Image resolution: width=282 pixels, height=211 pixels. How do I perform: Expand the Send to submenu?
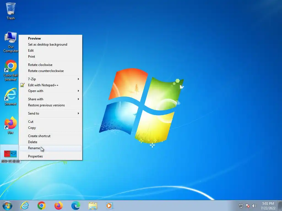coord(50,113)
